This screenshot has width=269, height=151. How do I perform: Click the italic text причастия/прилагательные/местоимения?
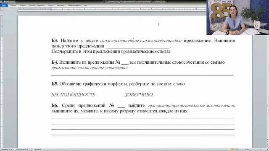[x=191, y=106]
